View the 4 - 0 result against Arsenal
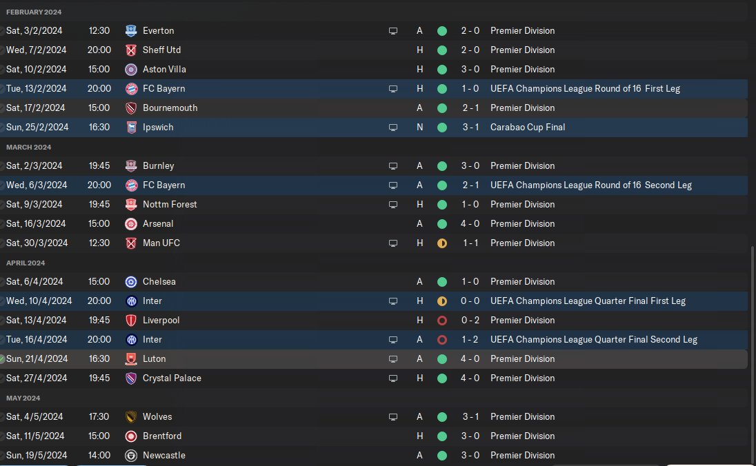 [470, 224]
